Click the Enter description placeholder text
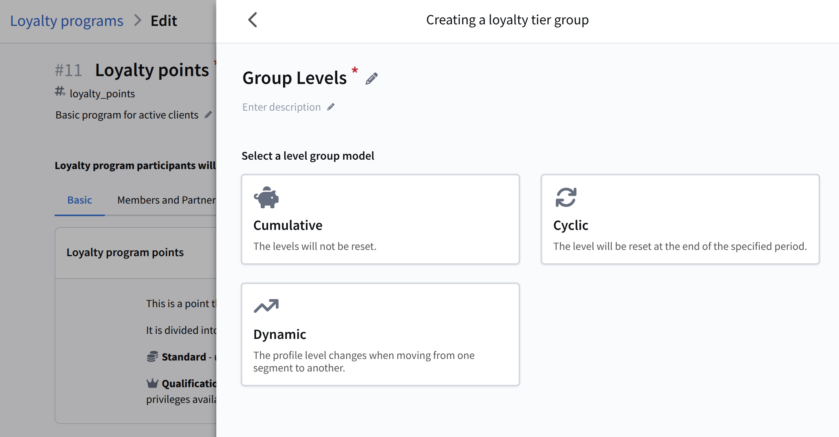The width and height of the screenshot is (839, 437). [x=281, y=107]
